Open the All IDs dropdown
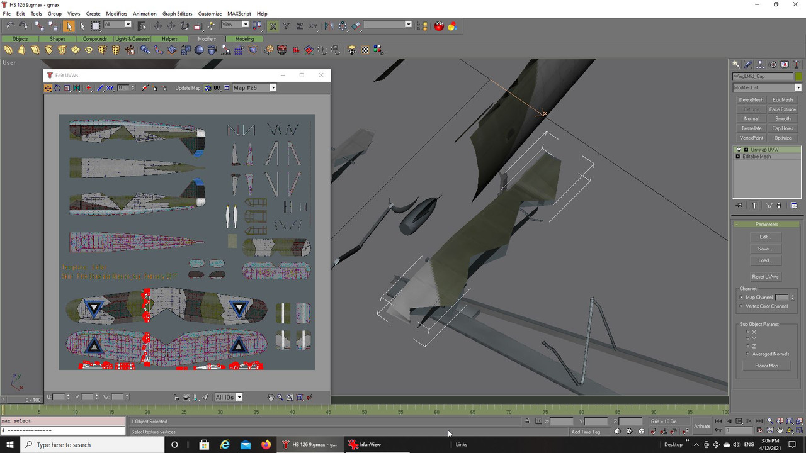 (x=229, y=397)
